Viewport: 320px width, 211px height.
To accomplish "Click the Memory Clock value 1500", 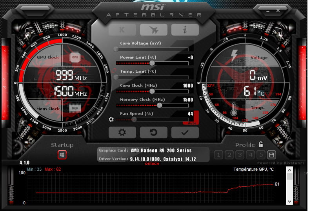I will pos(188,100).
